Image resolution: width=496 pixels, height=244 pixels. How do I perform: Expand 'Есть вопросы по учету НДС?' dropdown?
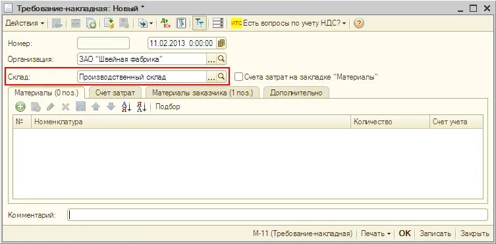pyautogui.click(x=344, y=24)
